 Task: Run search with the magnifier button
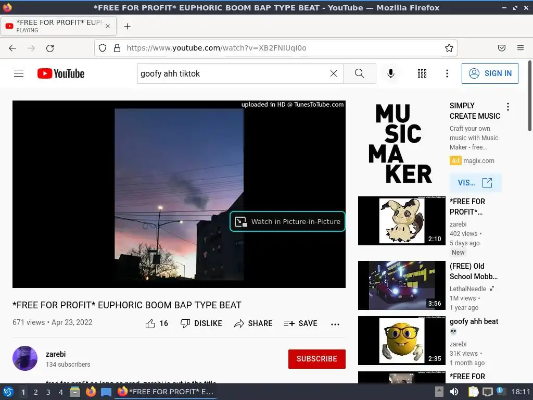(359, 73)
